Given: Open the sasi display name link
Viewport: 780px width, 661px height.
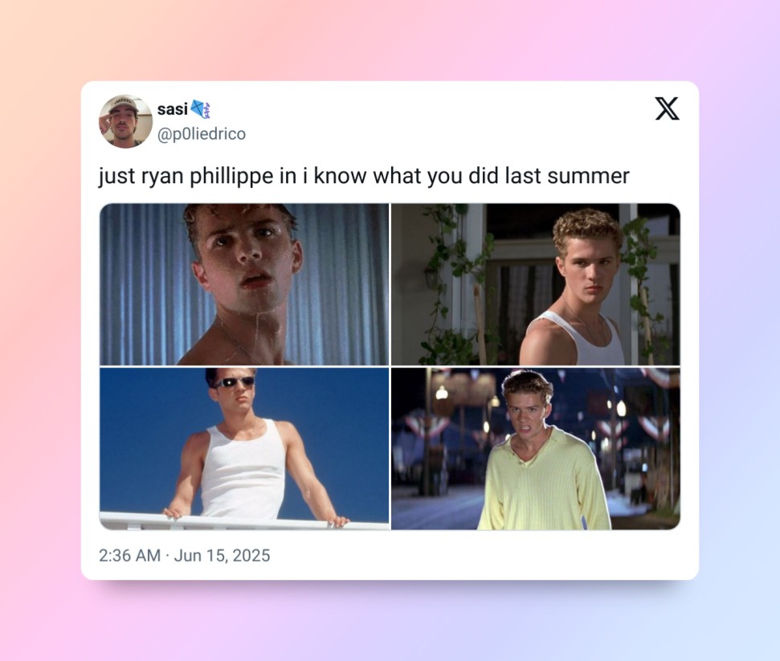Looking at the screenshot, I should [x=172, y=109].
